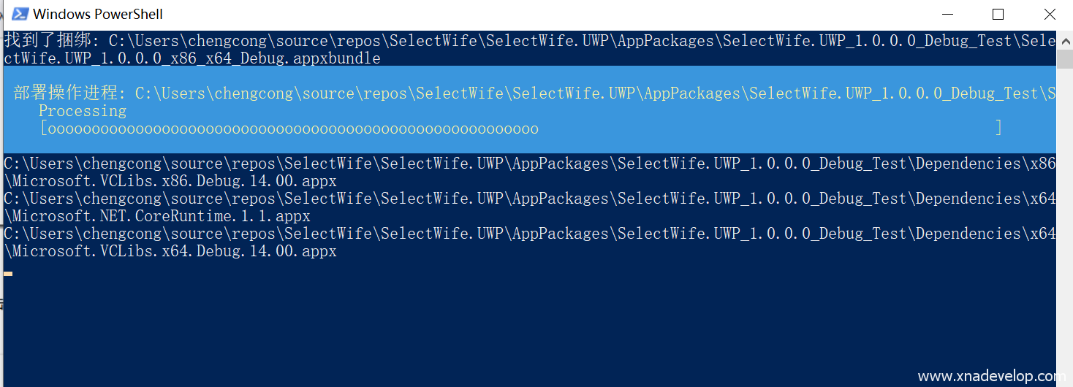Click the Microsoft.NET.CoreRuntime.1.1.appx line
This screenshot has width=1073, height=387.
pyautogui.click(x=156, y=216)
